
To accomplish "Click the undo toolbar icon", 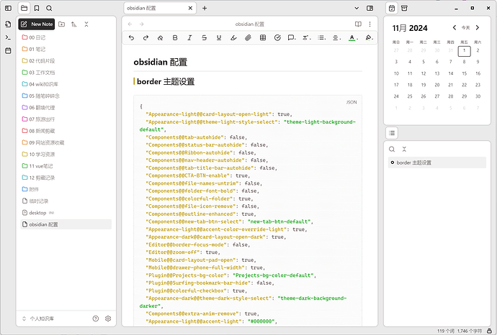I will [x=131, y=37].
